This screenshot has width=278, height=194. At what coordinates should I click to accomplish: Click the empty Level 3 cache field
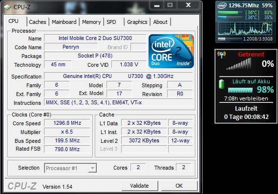[144, 149]
